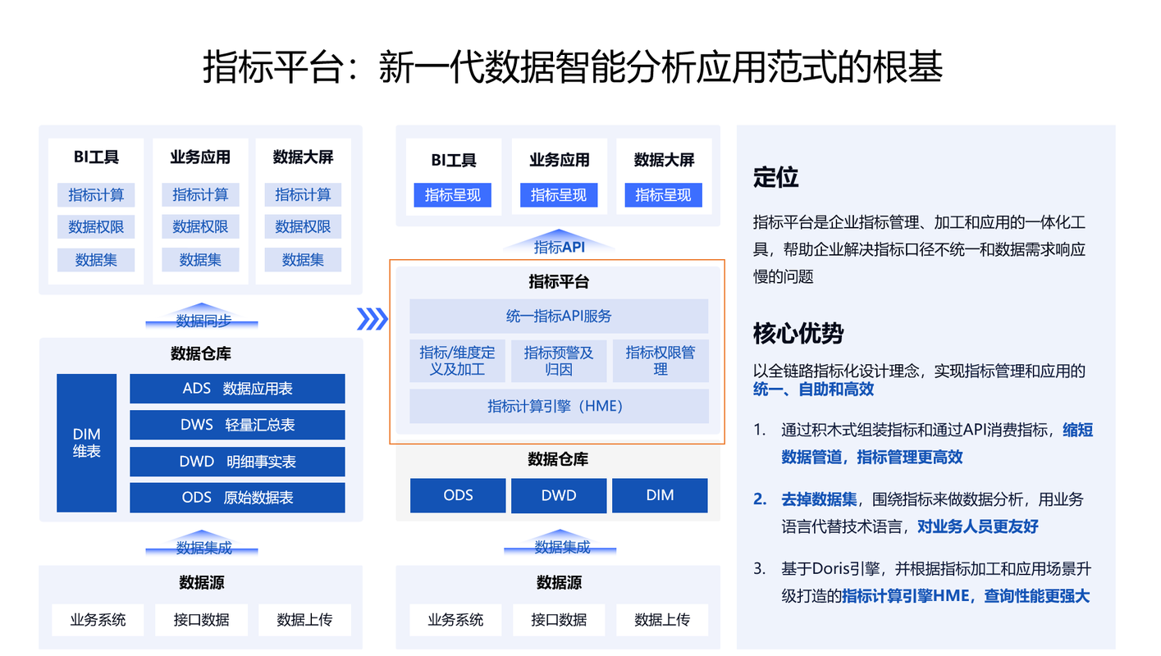Screen dimensions: 1161x656
Task: Click the 指标预警及归因 block
Action: point(559,361)
